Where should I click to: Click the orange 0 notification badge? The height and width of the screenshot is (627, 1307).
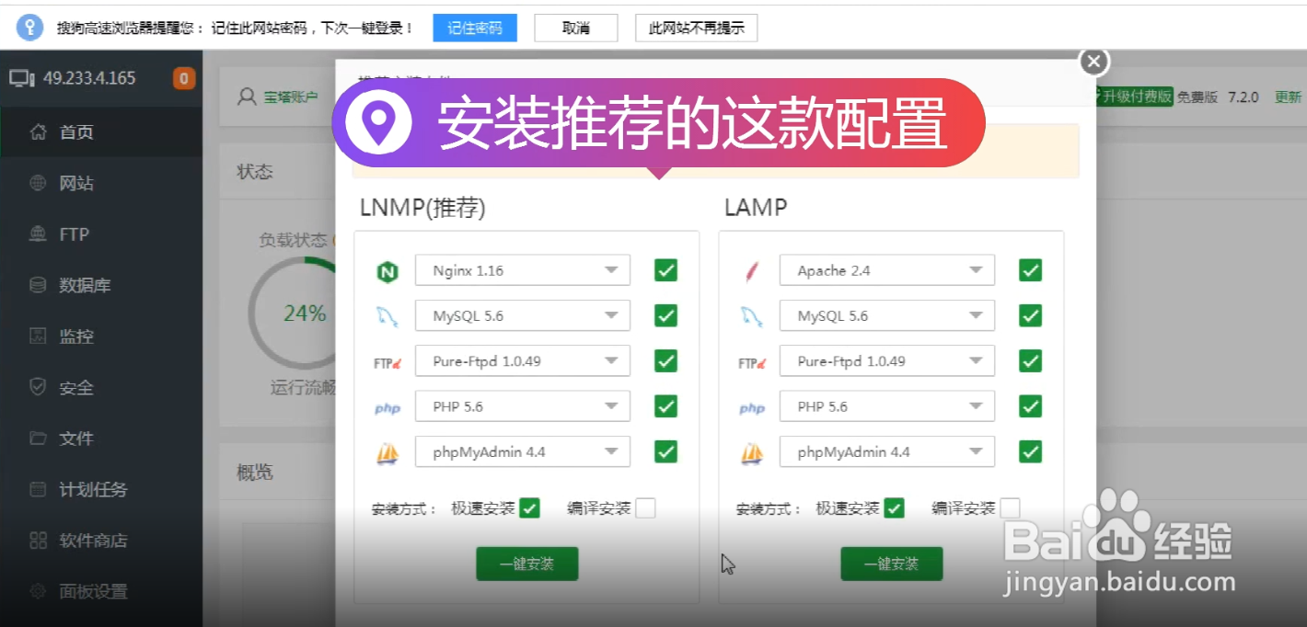click(x=184, y=78)
